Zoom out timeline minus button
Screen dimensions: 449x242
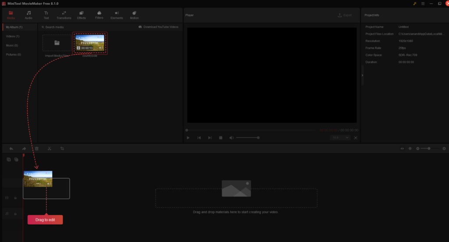tap(418, 149)
